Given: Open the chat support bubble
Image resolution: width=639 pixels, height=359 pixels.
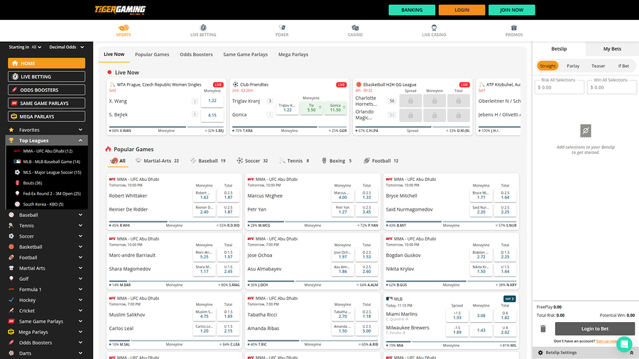Looking at the screenshot, I should point(624,345).
